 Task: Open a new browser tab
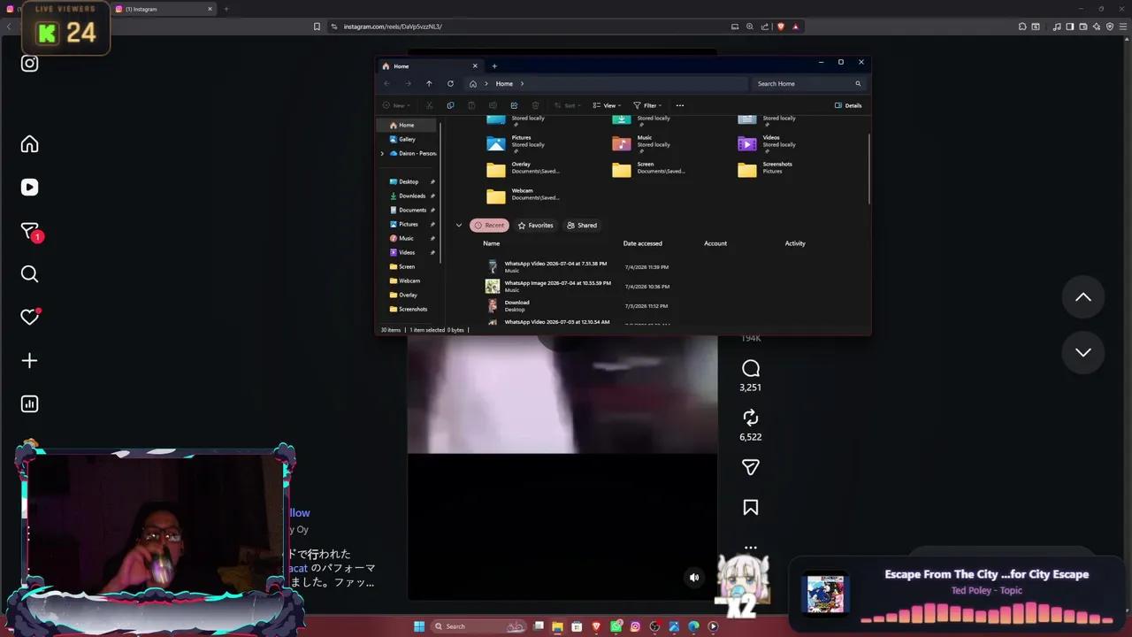point(226,9)
